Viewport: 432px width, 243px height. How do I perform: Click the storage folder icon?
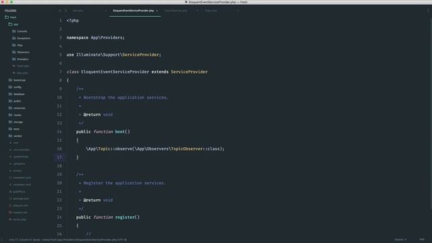pos(10,122)
